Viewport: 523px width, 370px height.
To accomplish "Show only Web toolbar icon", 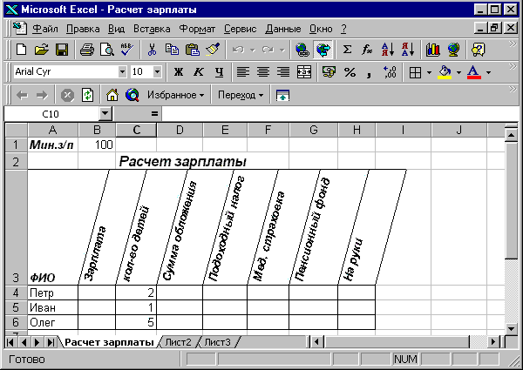I will 282,95.
